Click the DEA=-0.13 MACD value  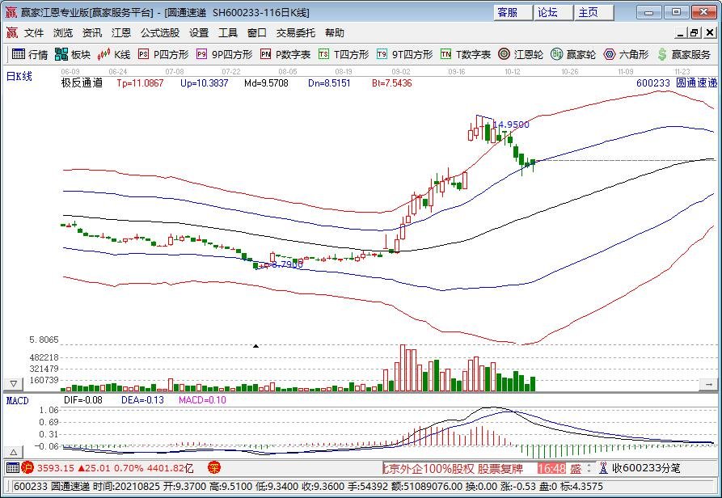[x=142, y=400]
